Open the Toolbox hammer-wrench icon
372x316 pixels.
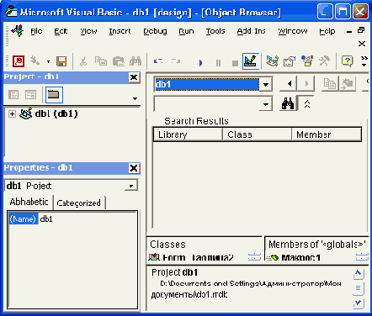click(x=324, y=61)
